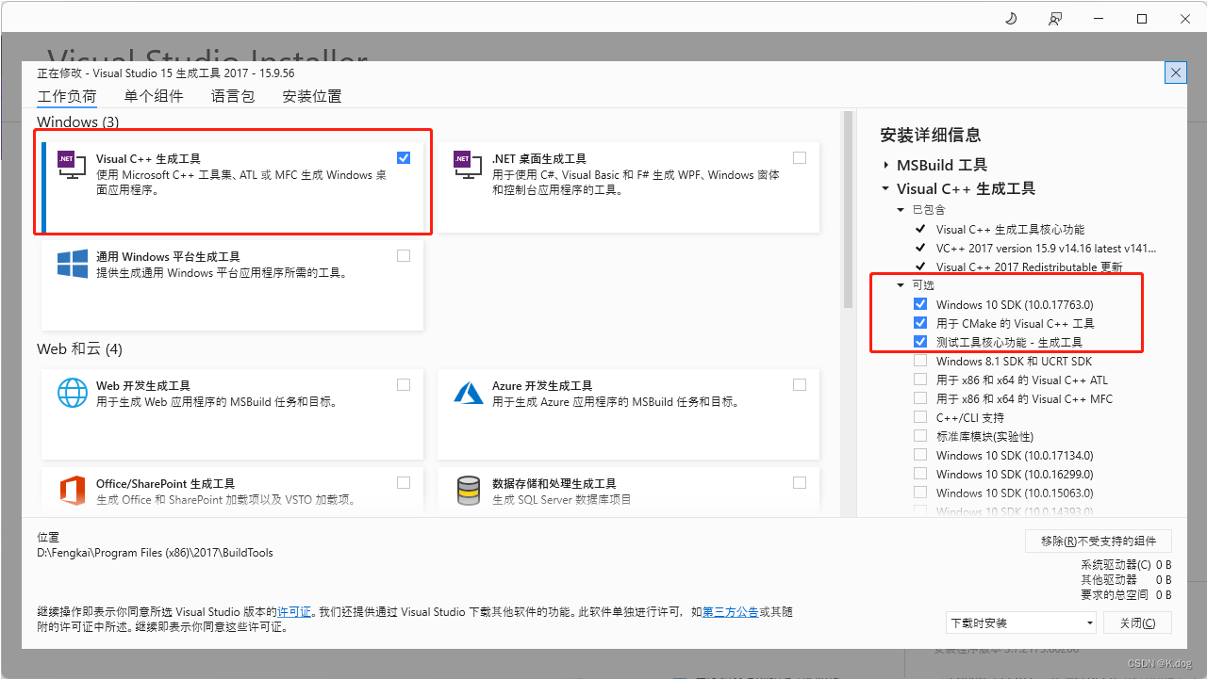Collapse the 已包含 included components list
The width and height of the screenshot is (1207, 679).
coord(901,209)
